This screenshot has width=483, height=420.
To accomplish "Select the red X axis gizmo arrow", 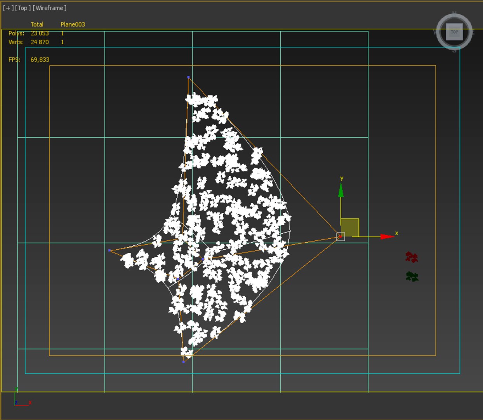I will (x=387, y=236).
